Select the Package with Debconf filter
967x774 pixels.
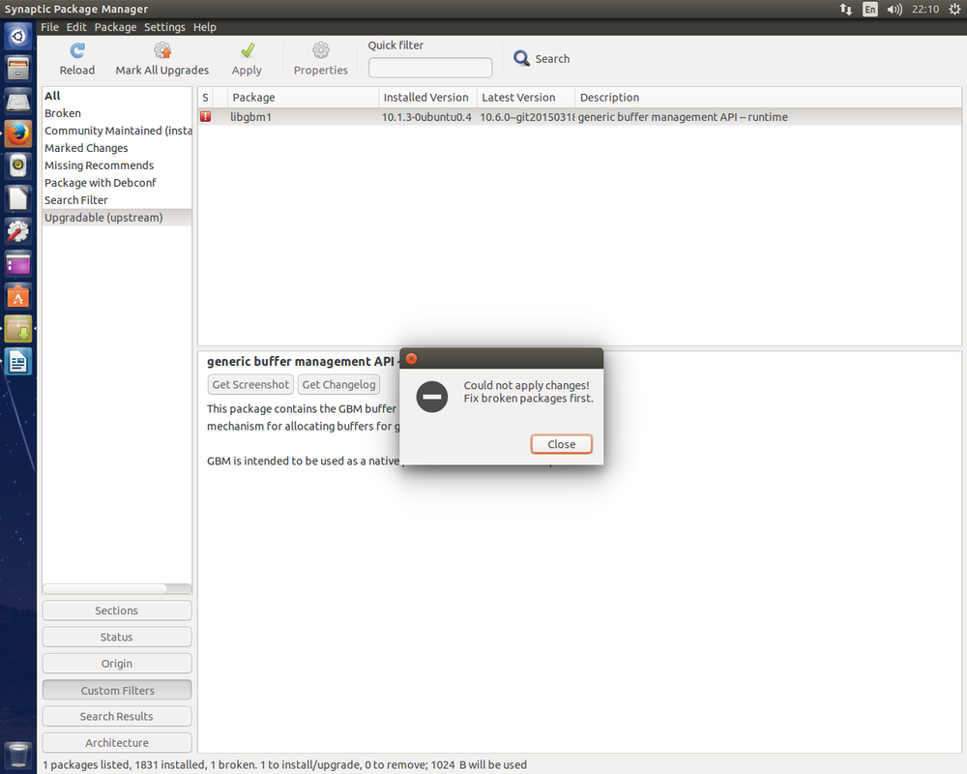[x=117, y=183]
